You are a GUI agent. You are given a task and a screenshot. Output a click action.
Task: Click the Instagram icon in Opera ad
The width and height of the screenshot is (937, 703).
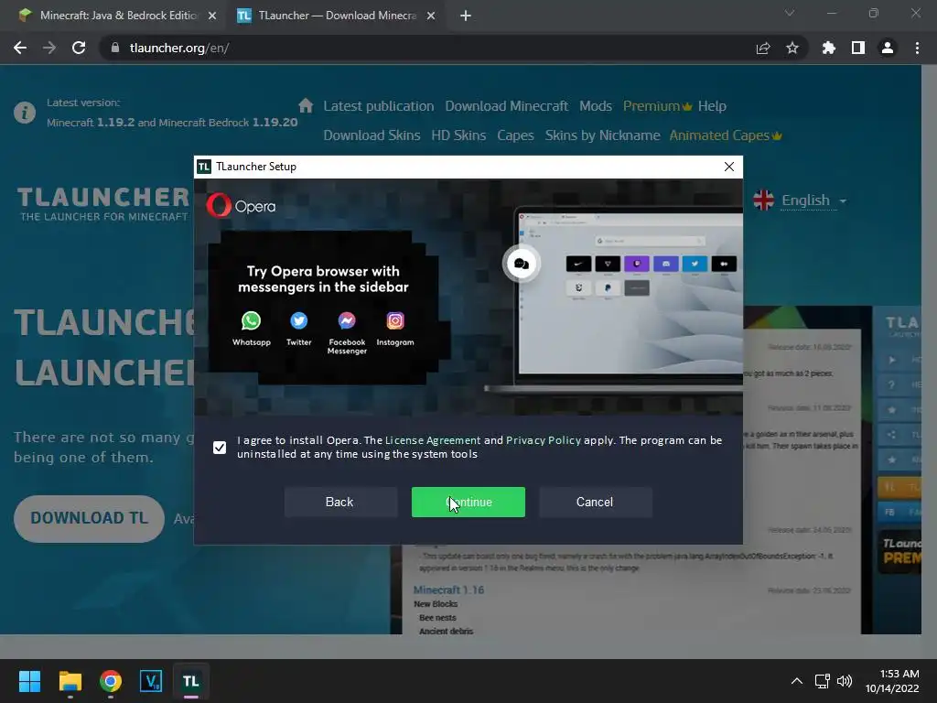coord(395,321)
